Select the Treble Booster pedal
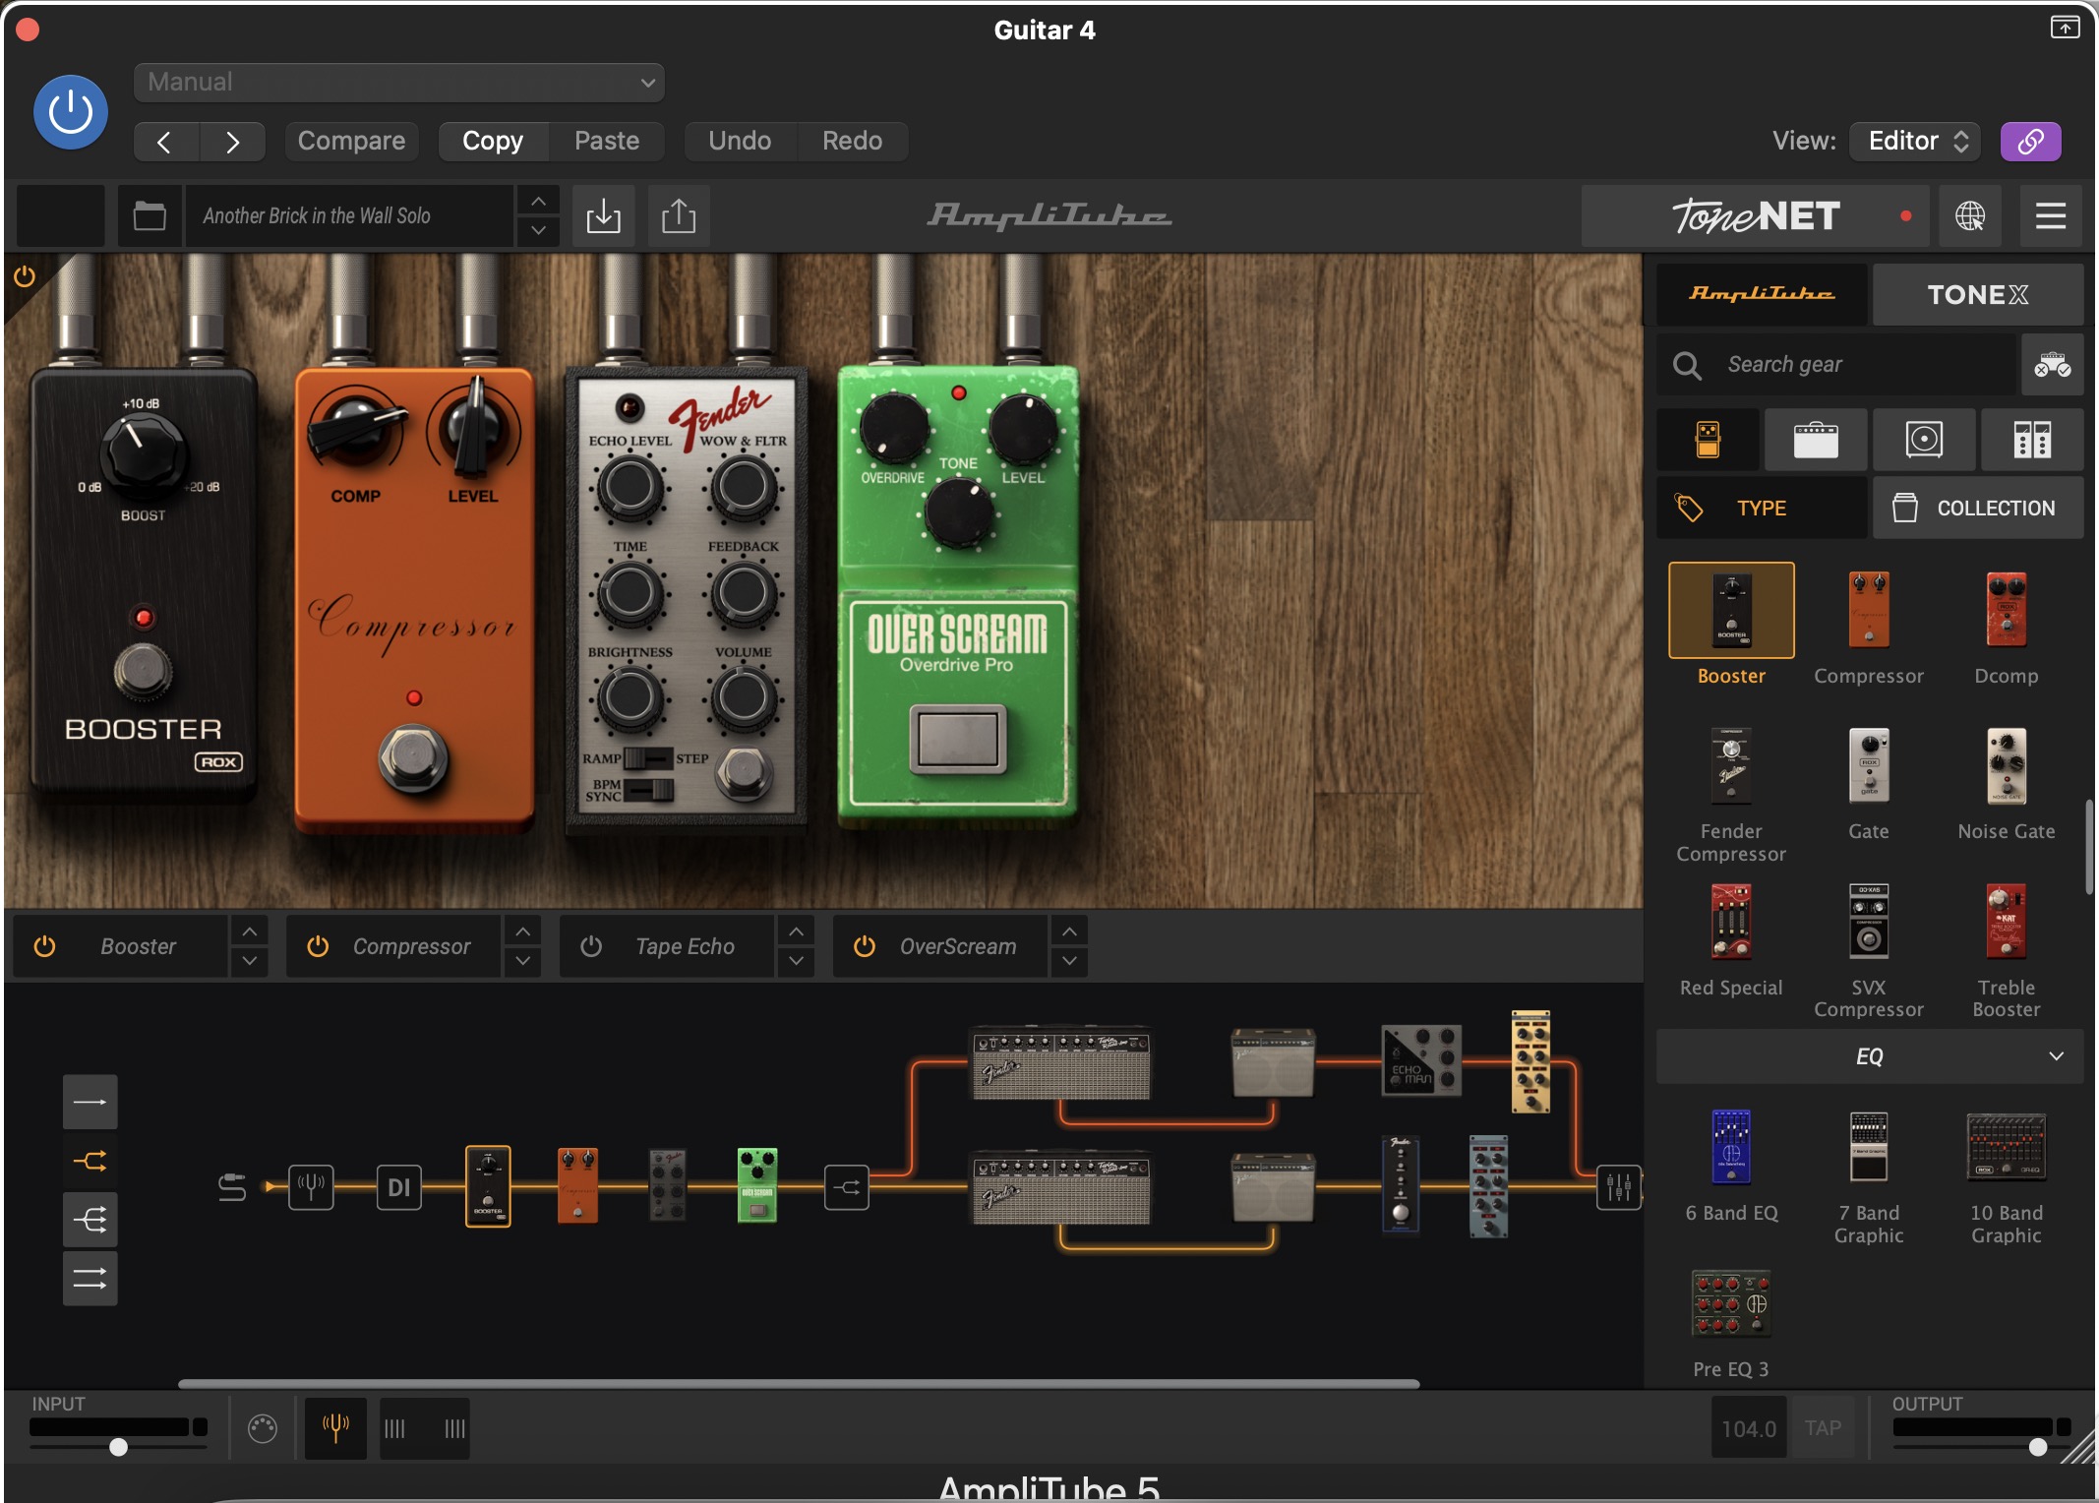The width and height of the screenshot is (2099, 1503). pyautogui.click(x=2006, y=921)
